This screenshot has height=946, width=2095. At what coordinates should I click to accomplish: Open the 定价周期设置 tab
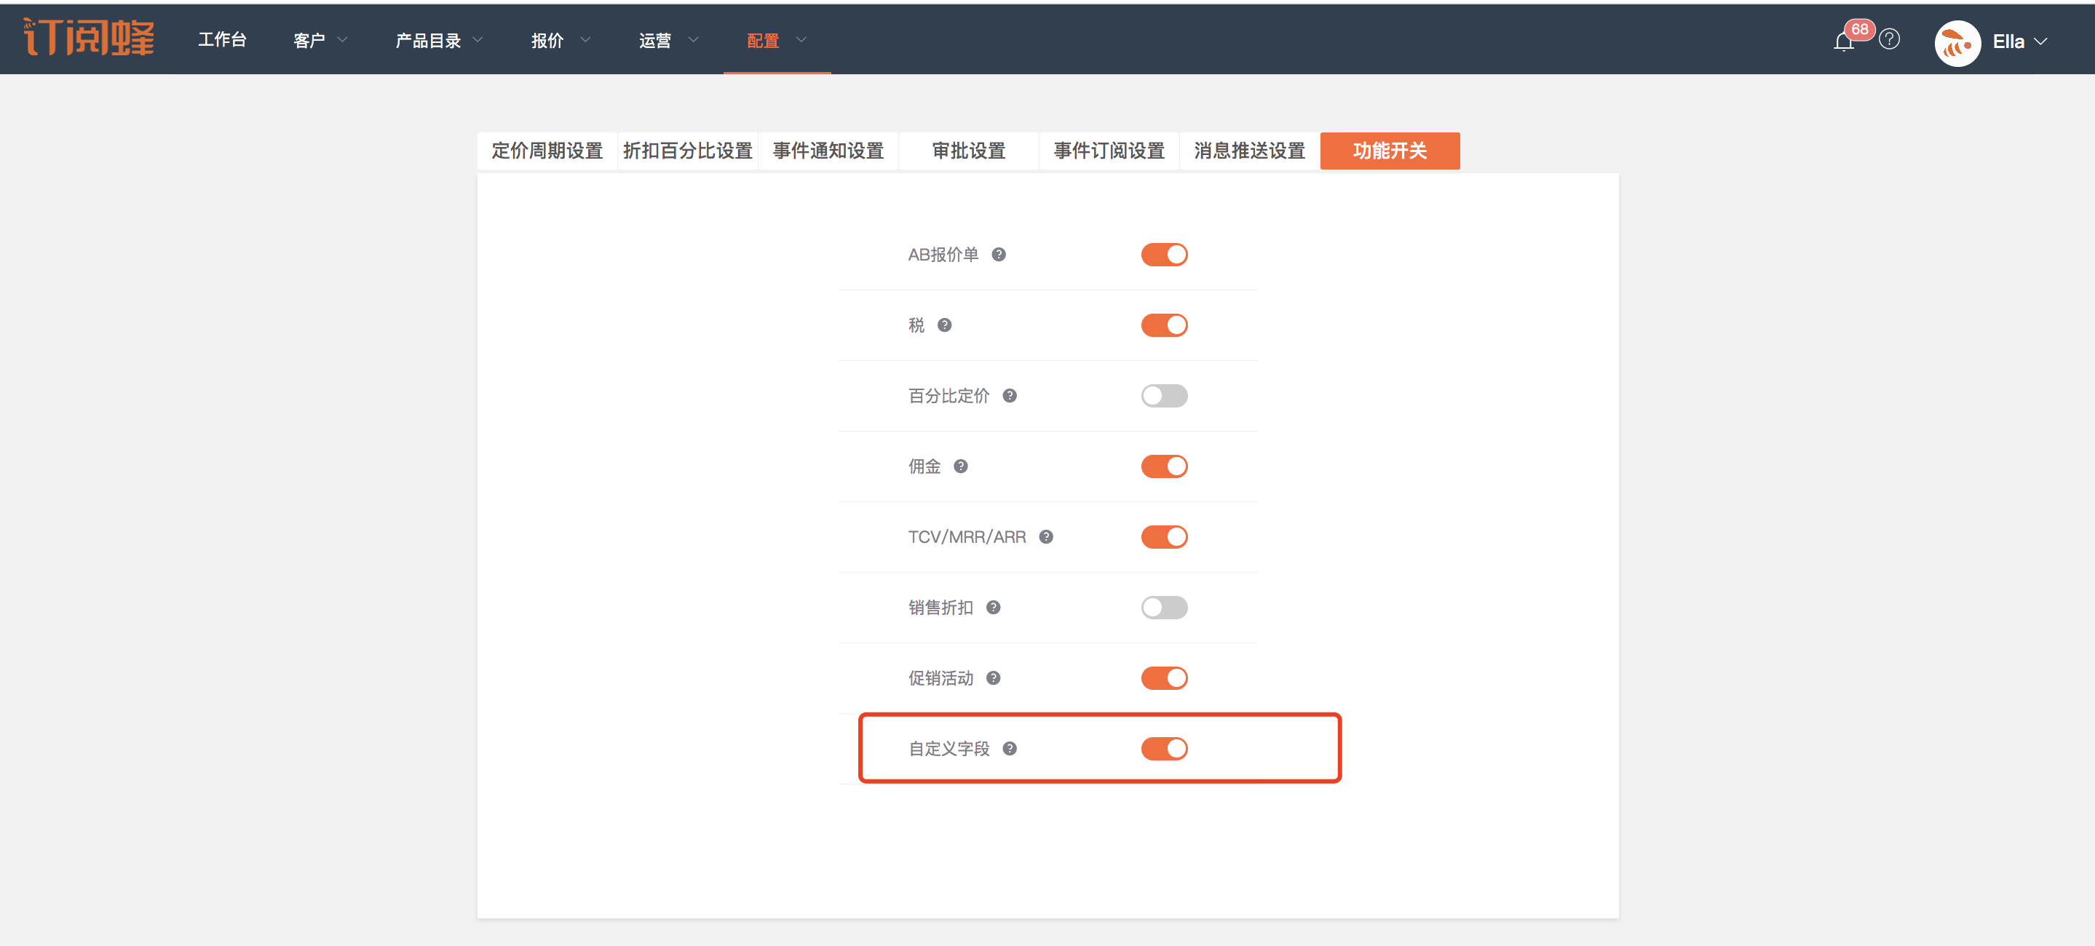[x=547, y=151]
